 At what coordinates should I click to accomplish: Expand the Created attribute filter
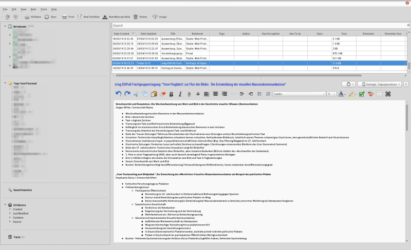pos(10,209)
